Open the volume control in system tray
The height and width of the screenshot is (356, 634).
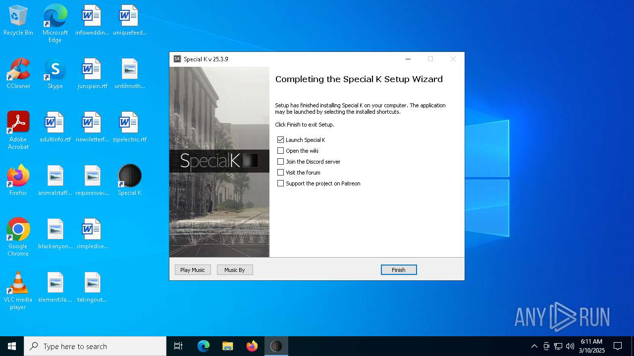click(x=570, y=346)
